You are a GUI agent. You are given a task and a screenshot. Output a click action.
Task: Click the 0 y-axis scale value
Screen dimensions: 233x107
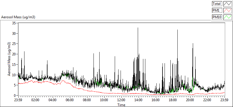[15, 96]
